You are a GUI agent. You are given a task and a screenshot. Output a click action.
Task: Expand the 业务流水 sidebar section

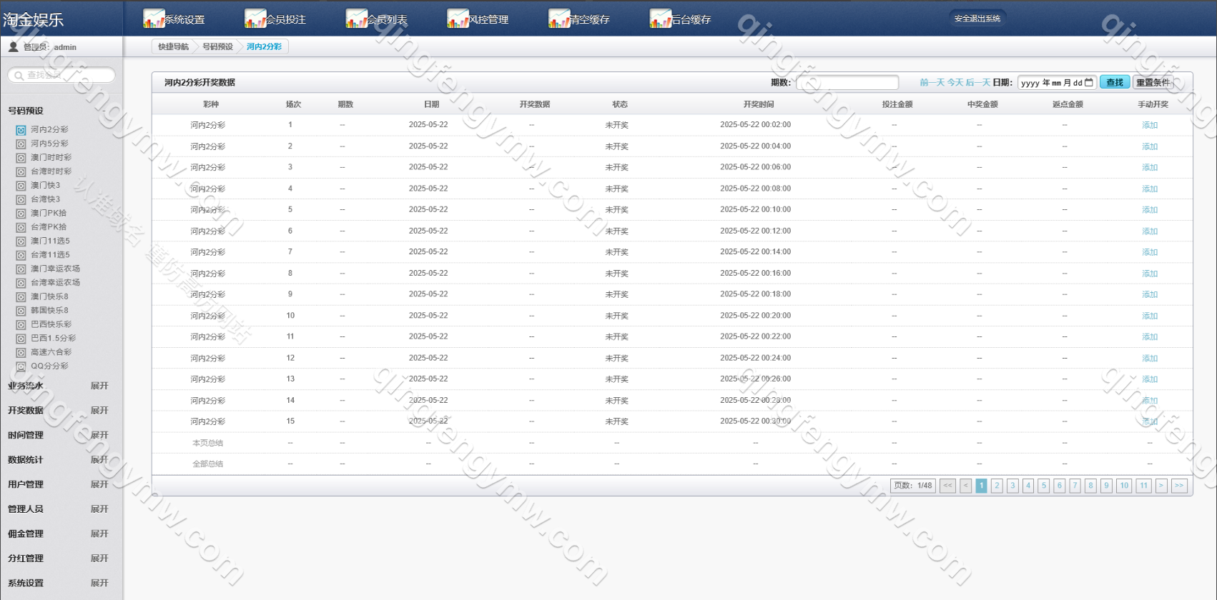[99, 386]
